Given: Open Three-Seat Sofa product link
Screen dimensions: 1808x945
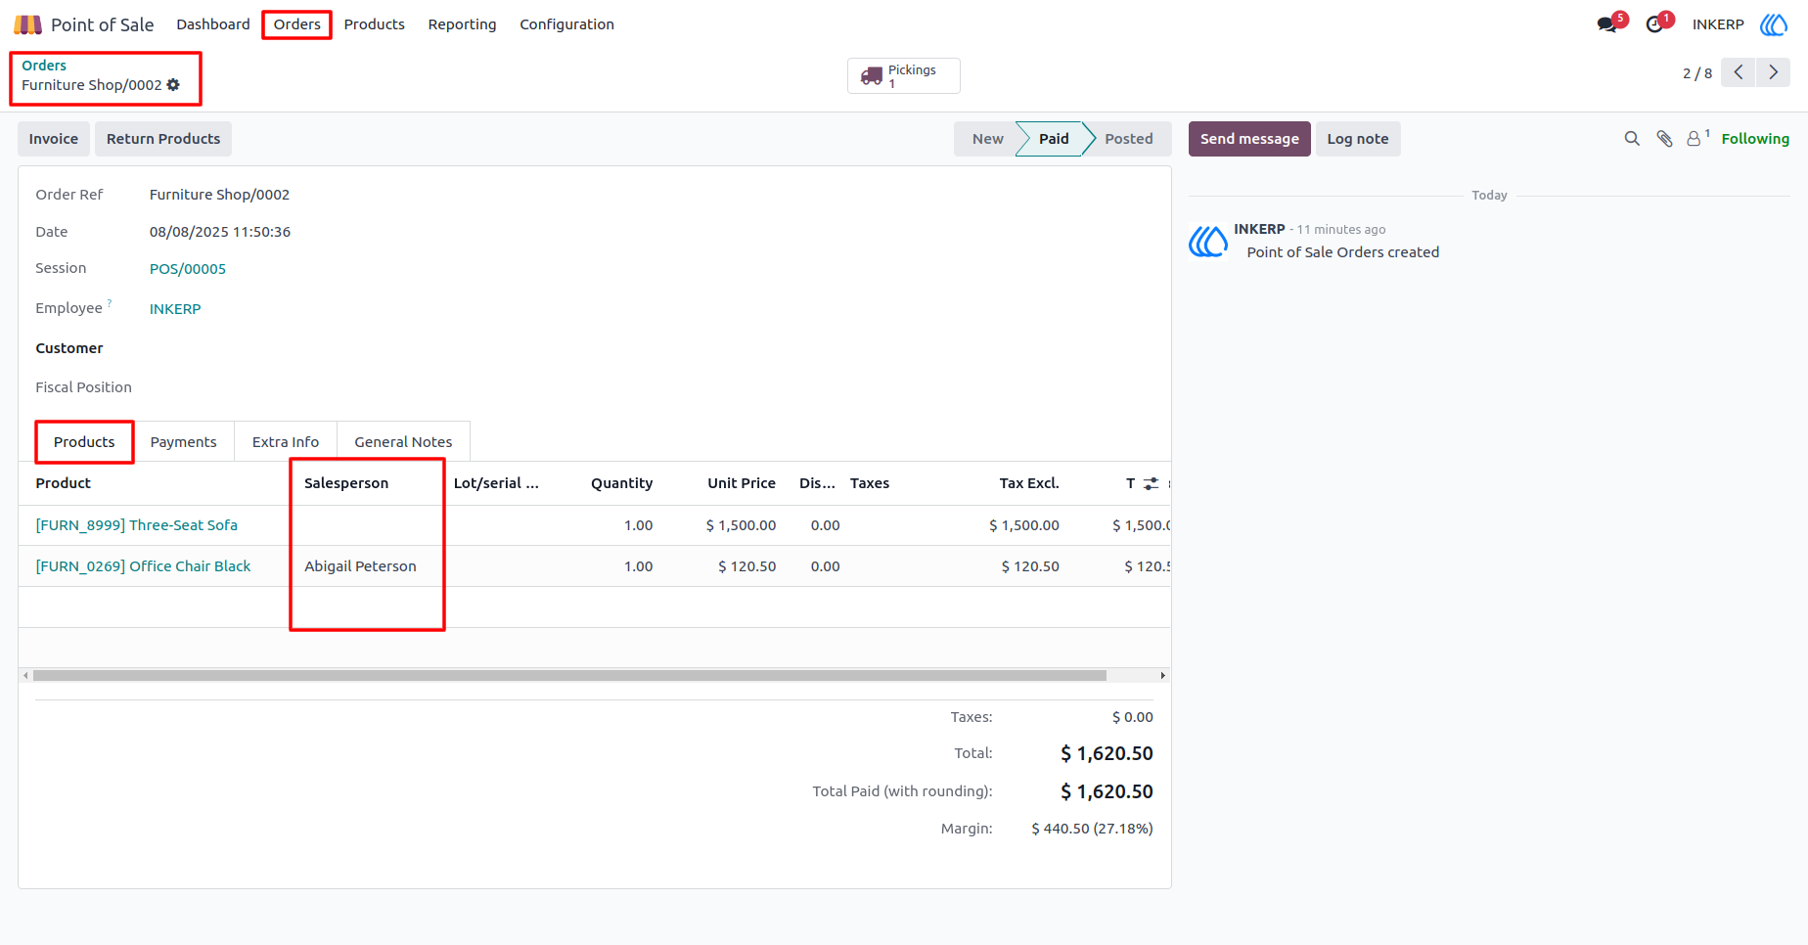Looking at the screenshot, I should [x=136, y=525].
